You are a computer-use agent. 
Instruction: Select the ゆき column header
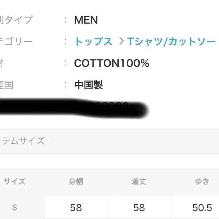[202, 182]
